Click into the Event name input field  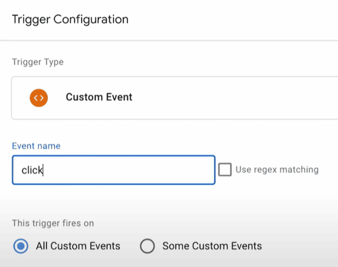(x=113, y=170)
